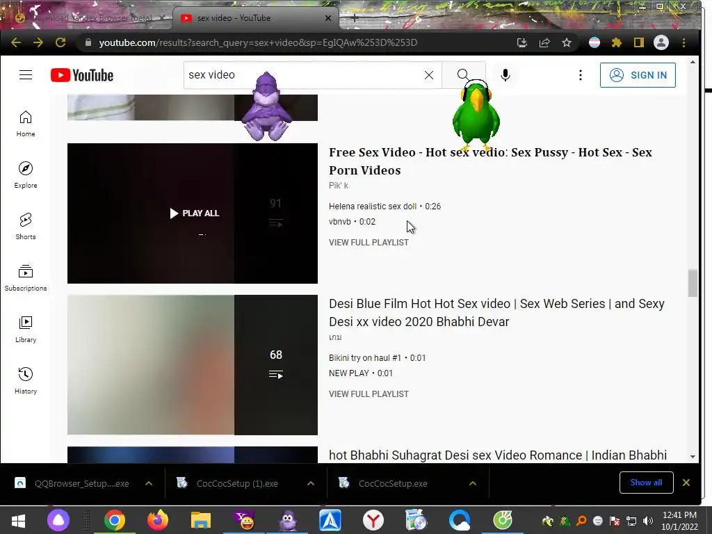Viewport: 712px width, 534px height.
Task: Open the Extensions puzzle-piece menu
Action: point(617,42)
